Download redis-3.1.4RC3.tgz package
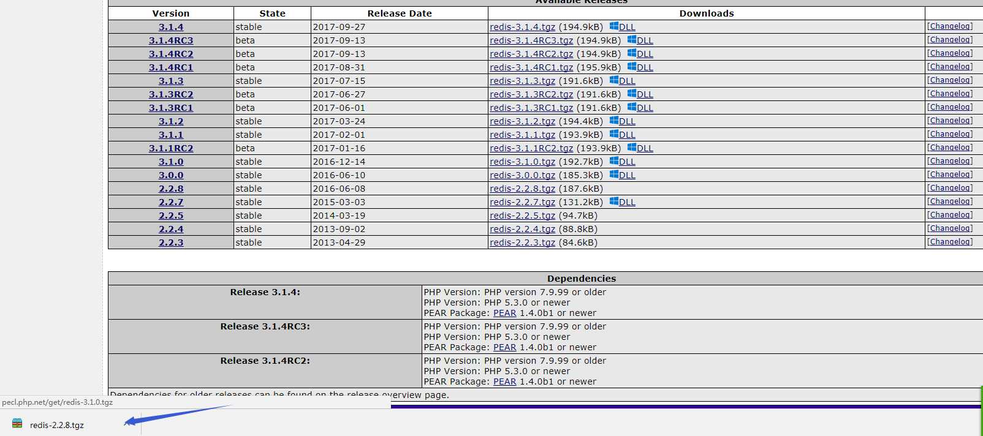 531,40
